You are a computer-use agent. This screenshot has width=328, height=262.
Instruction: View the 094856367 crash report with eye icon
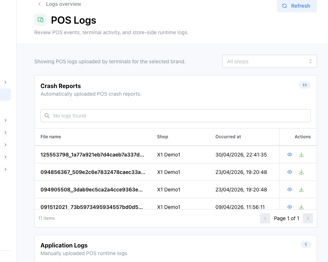point(289,172)
